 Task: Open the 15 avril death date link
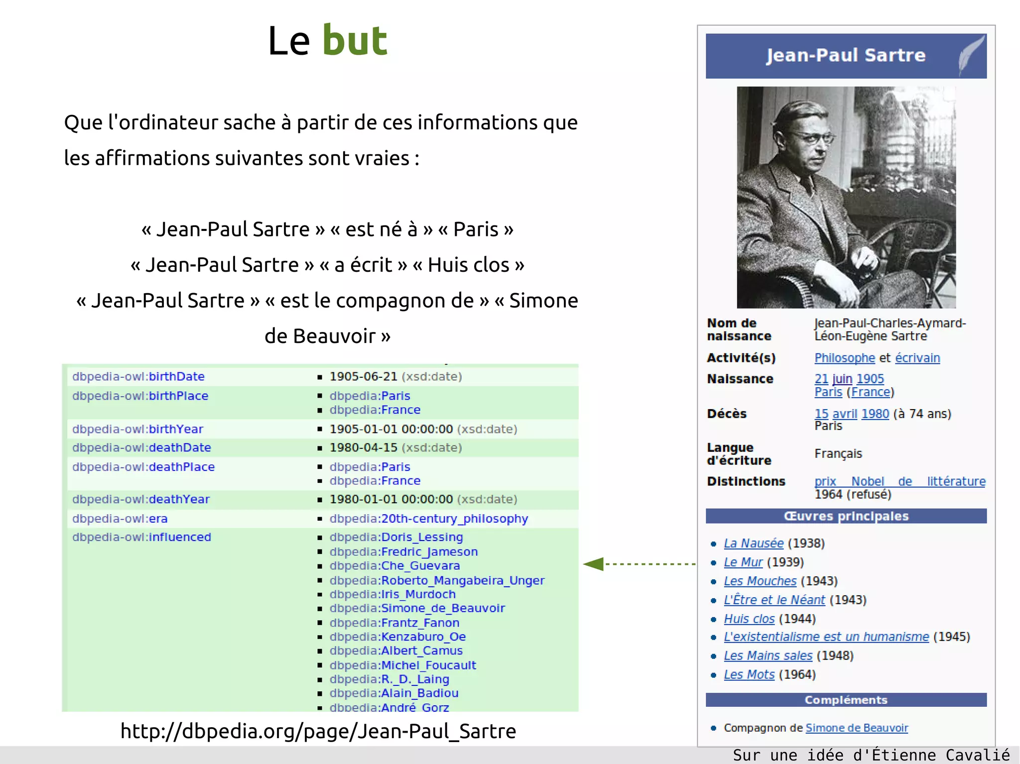pyautogui.click(x=836, y=414)
